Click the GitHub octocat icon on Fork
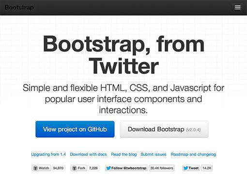The image size is (247, 185). pyautogui.click(x=74, y=168)
